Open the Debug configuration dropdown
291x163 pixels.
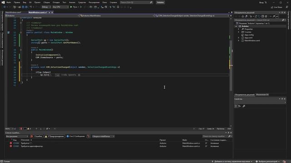click(x=46, y=7)
